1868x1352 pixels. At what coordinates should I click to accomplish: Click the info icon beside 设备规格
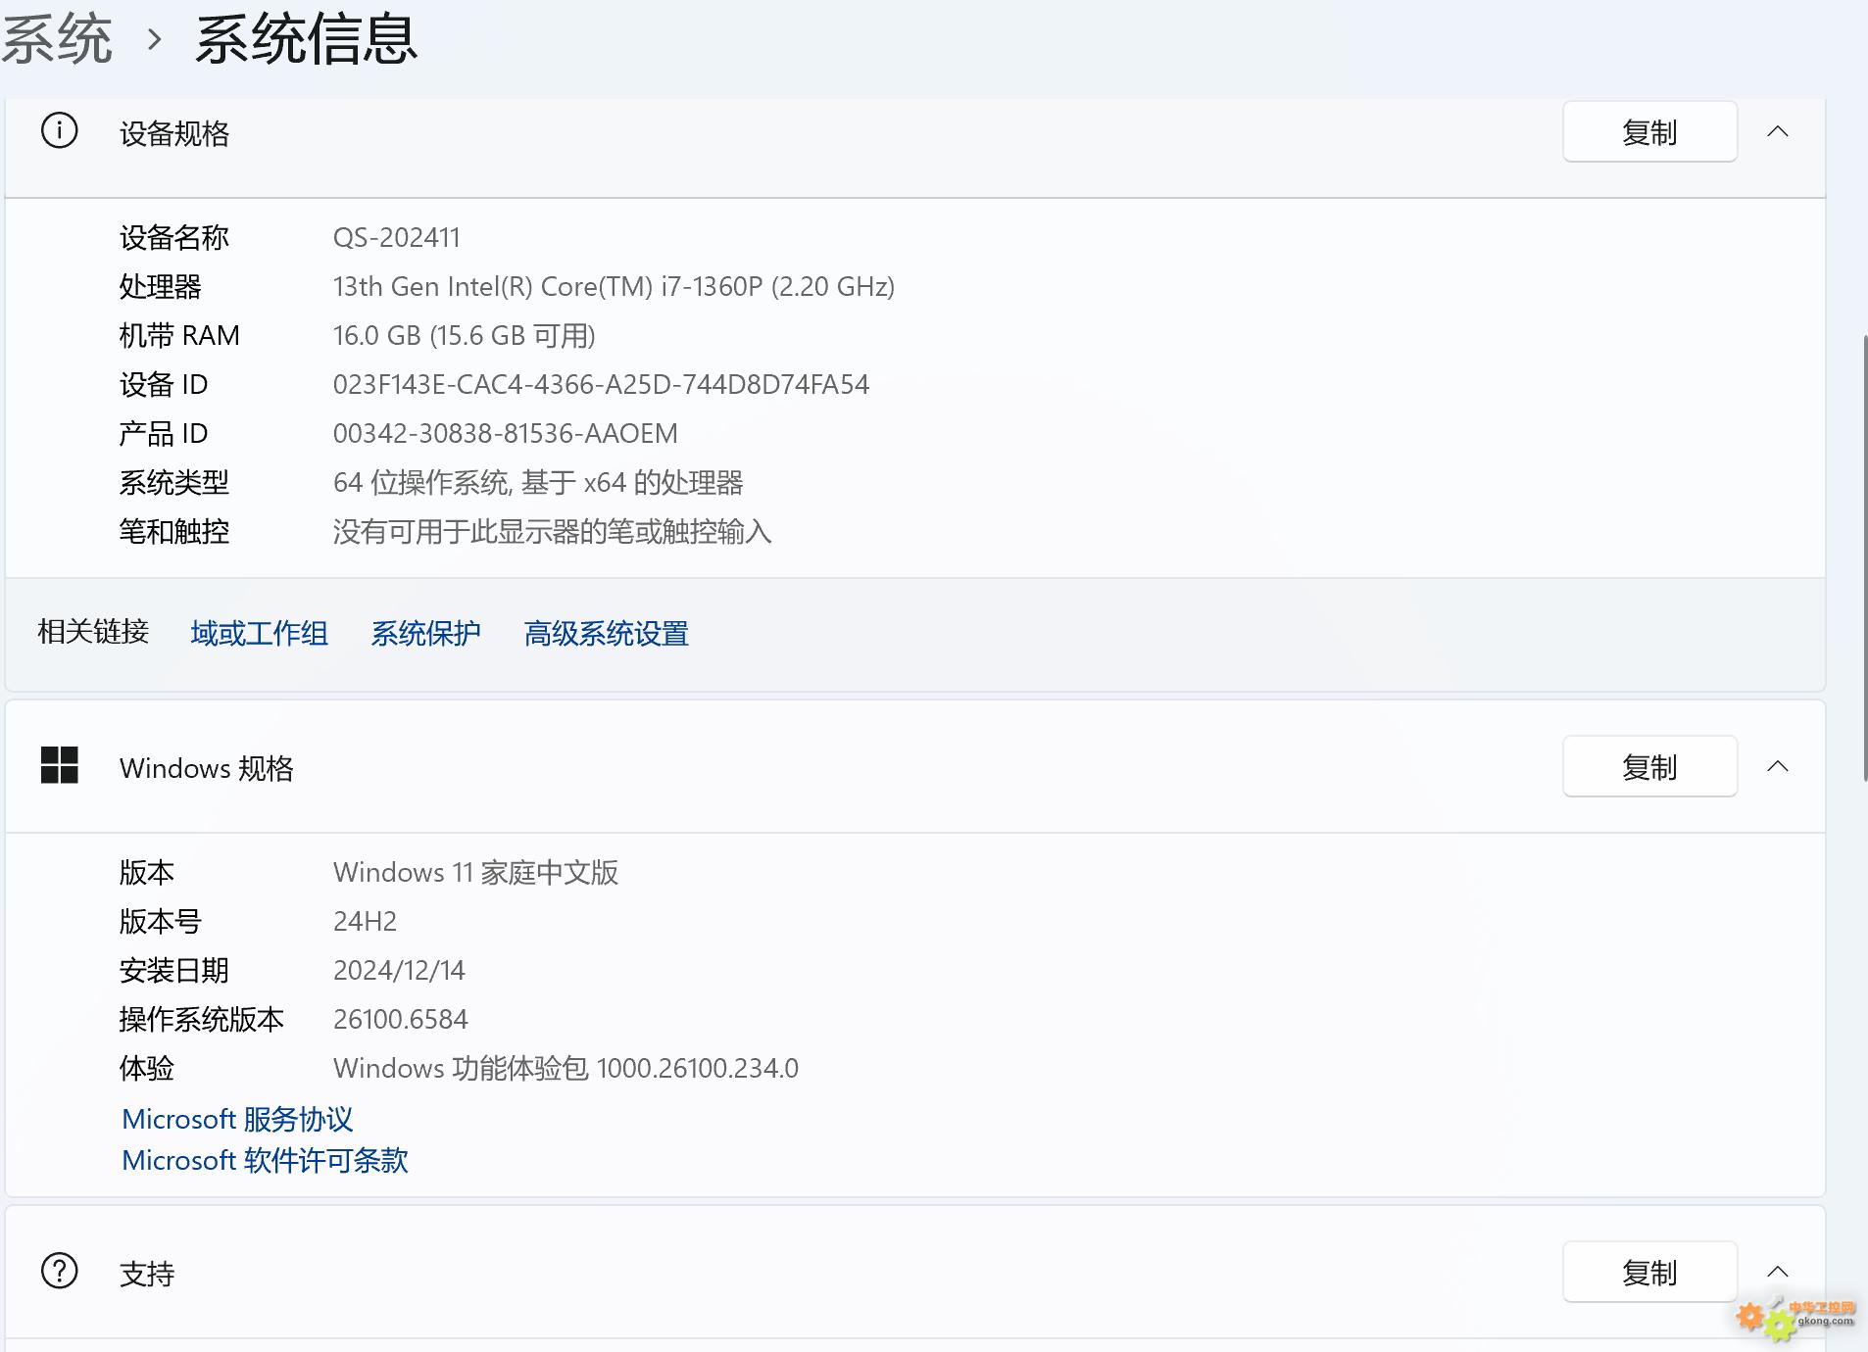[x=59, y=131]
